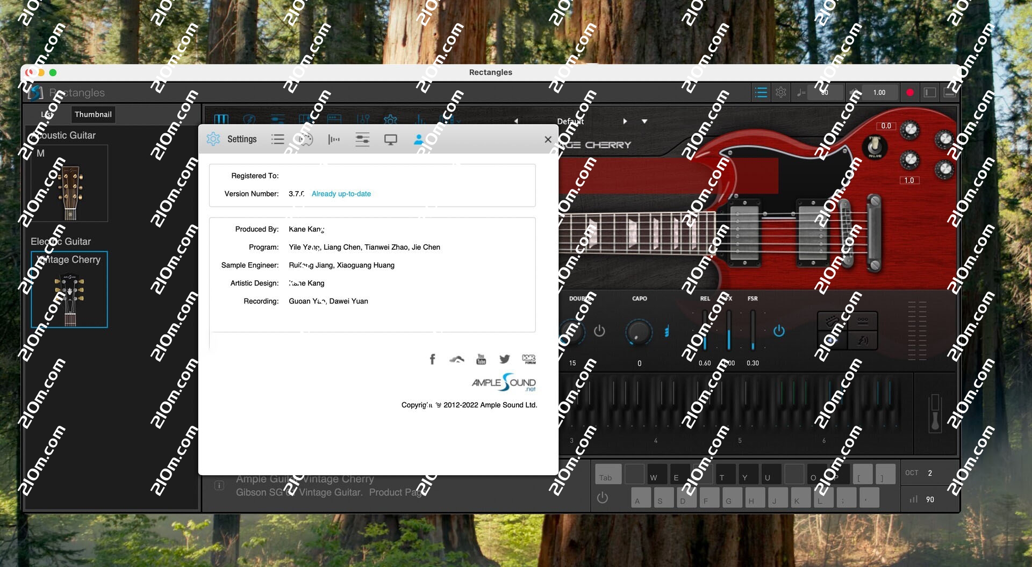Click the OCT octave value 2
Image resolution: width=1032 pixels, height=567 pixels.
[930, 473]
